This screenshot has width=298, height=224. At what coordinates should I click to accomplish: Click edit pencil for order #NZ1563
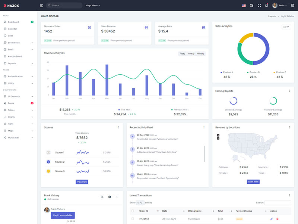coord(272,218)
